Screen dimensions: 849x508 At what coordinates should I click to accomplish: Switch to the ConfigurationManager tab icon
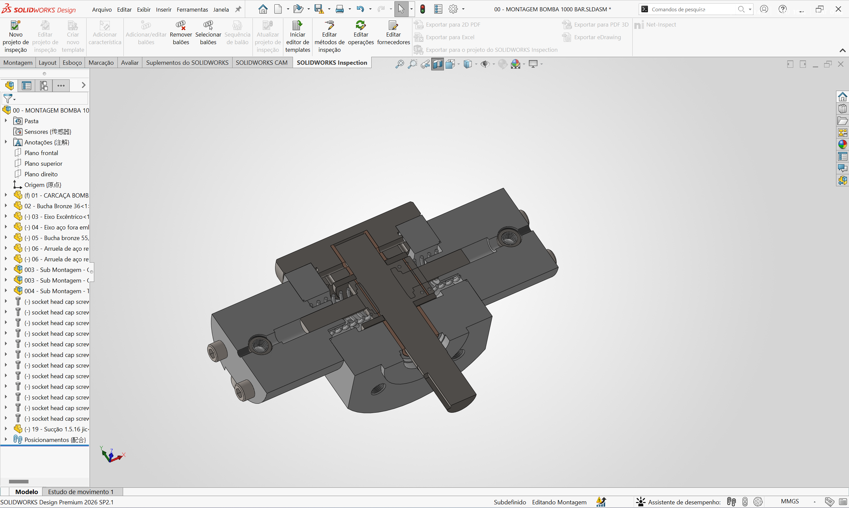click(x=44, y=85)
